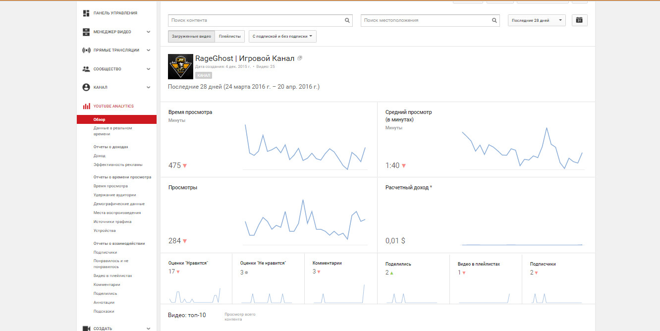Screen dimensions: 660x331
Task: Click the camera icon next to Создать
Action: 86,329
